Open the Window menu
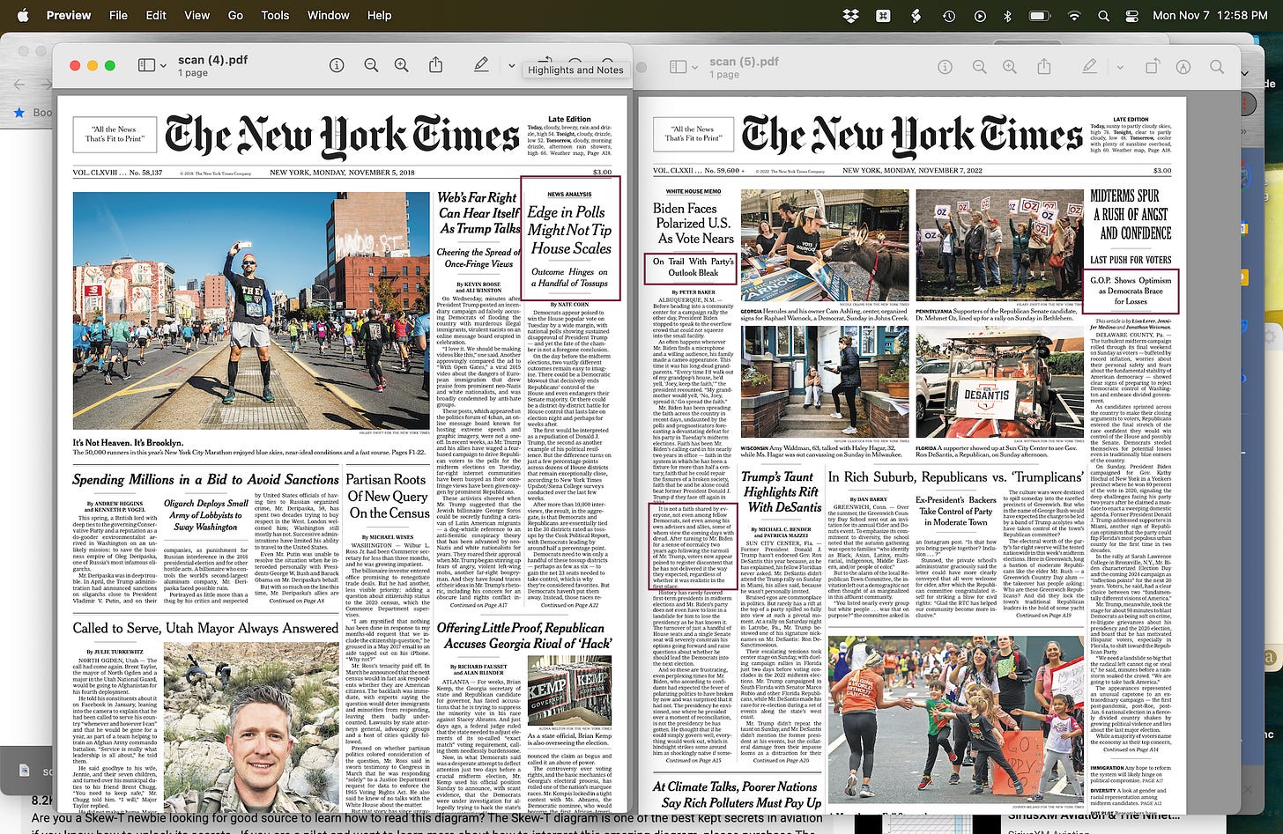Screen dimensions: 1283x834 point(329,15)
